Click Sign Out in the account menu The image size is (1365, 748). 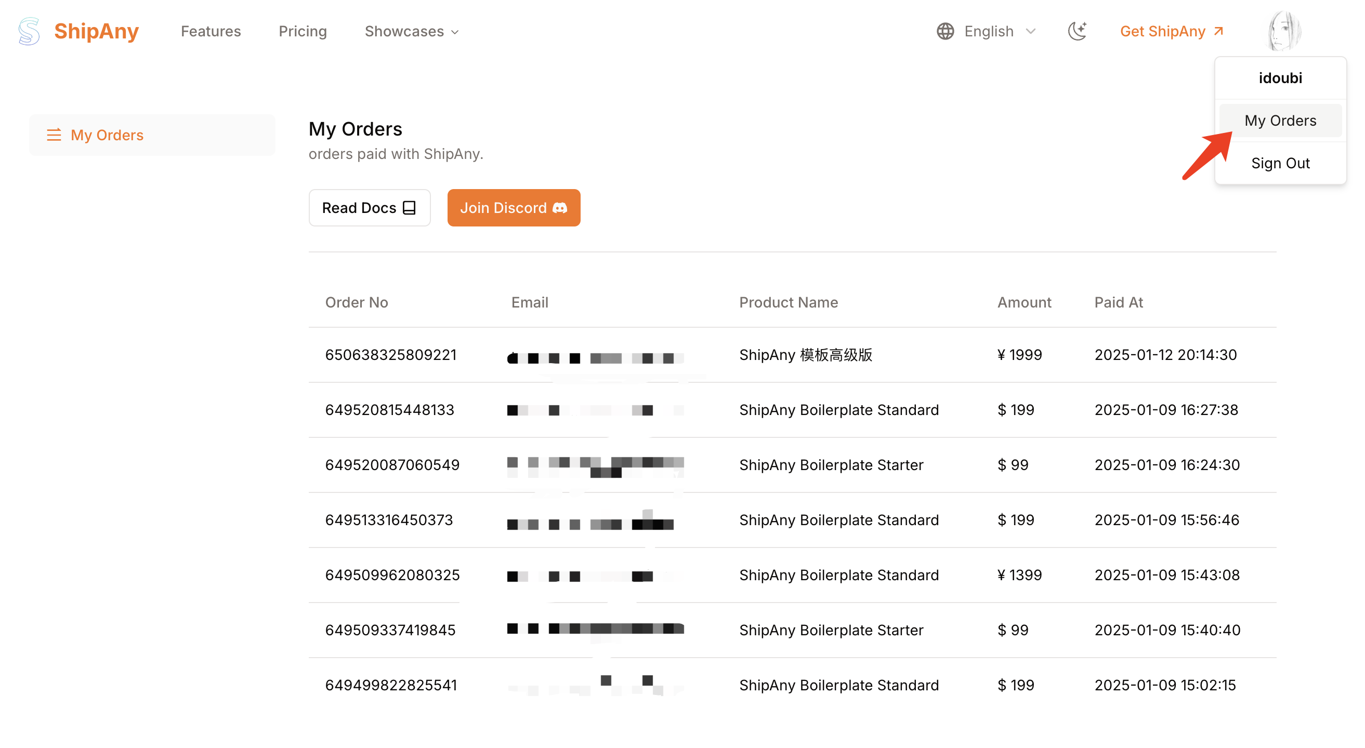(1280, 163)
